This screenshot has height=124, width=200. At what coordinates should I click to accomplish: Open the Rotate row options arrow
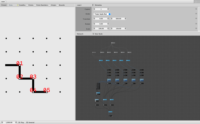click(196, 24)
